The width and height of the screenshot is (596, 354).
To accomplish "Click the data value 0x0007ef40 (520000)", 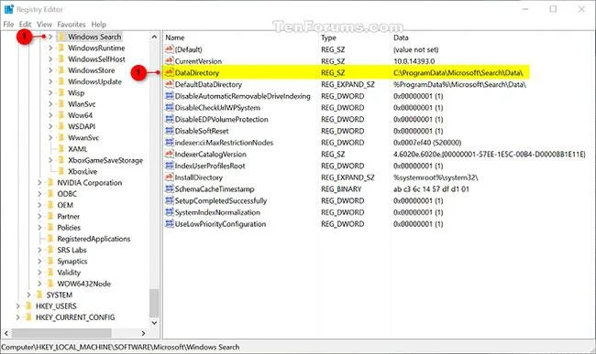I will [427, 142].
